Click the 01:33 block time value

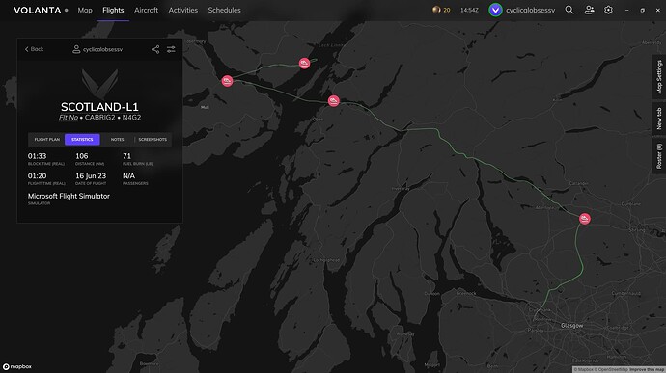37,156
